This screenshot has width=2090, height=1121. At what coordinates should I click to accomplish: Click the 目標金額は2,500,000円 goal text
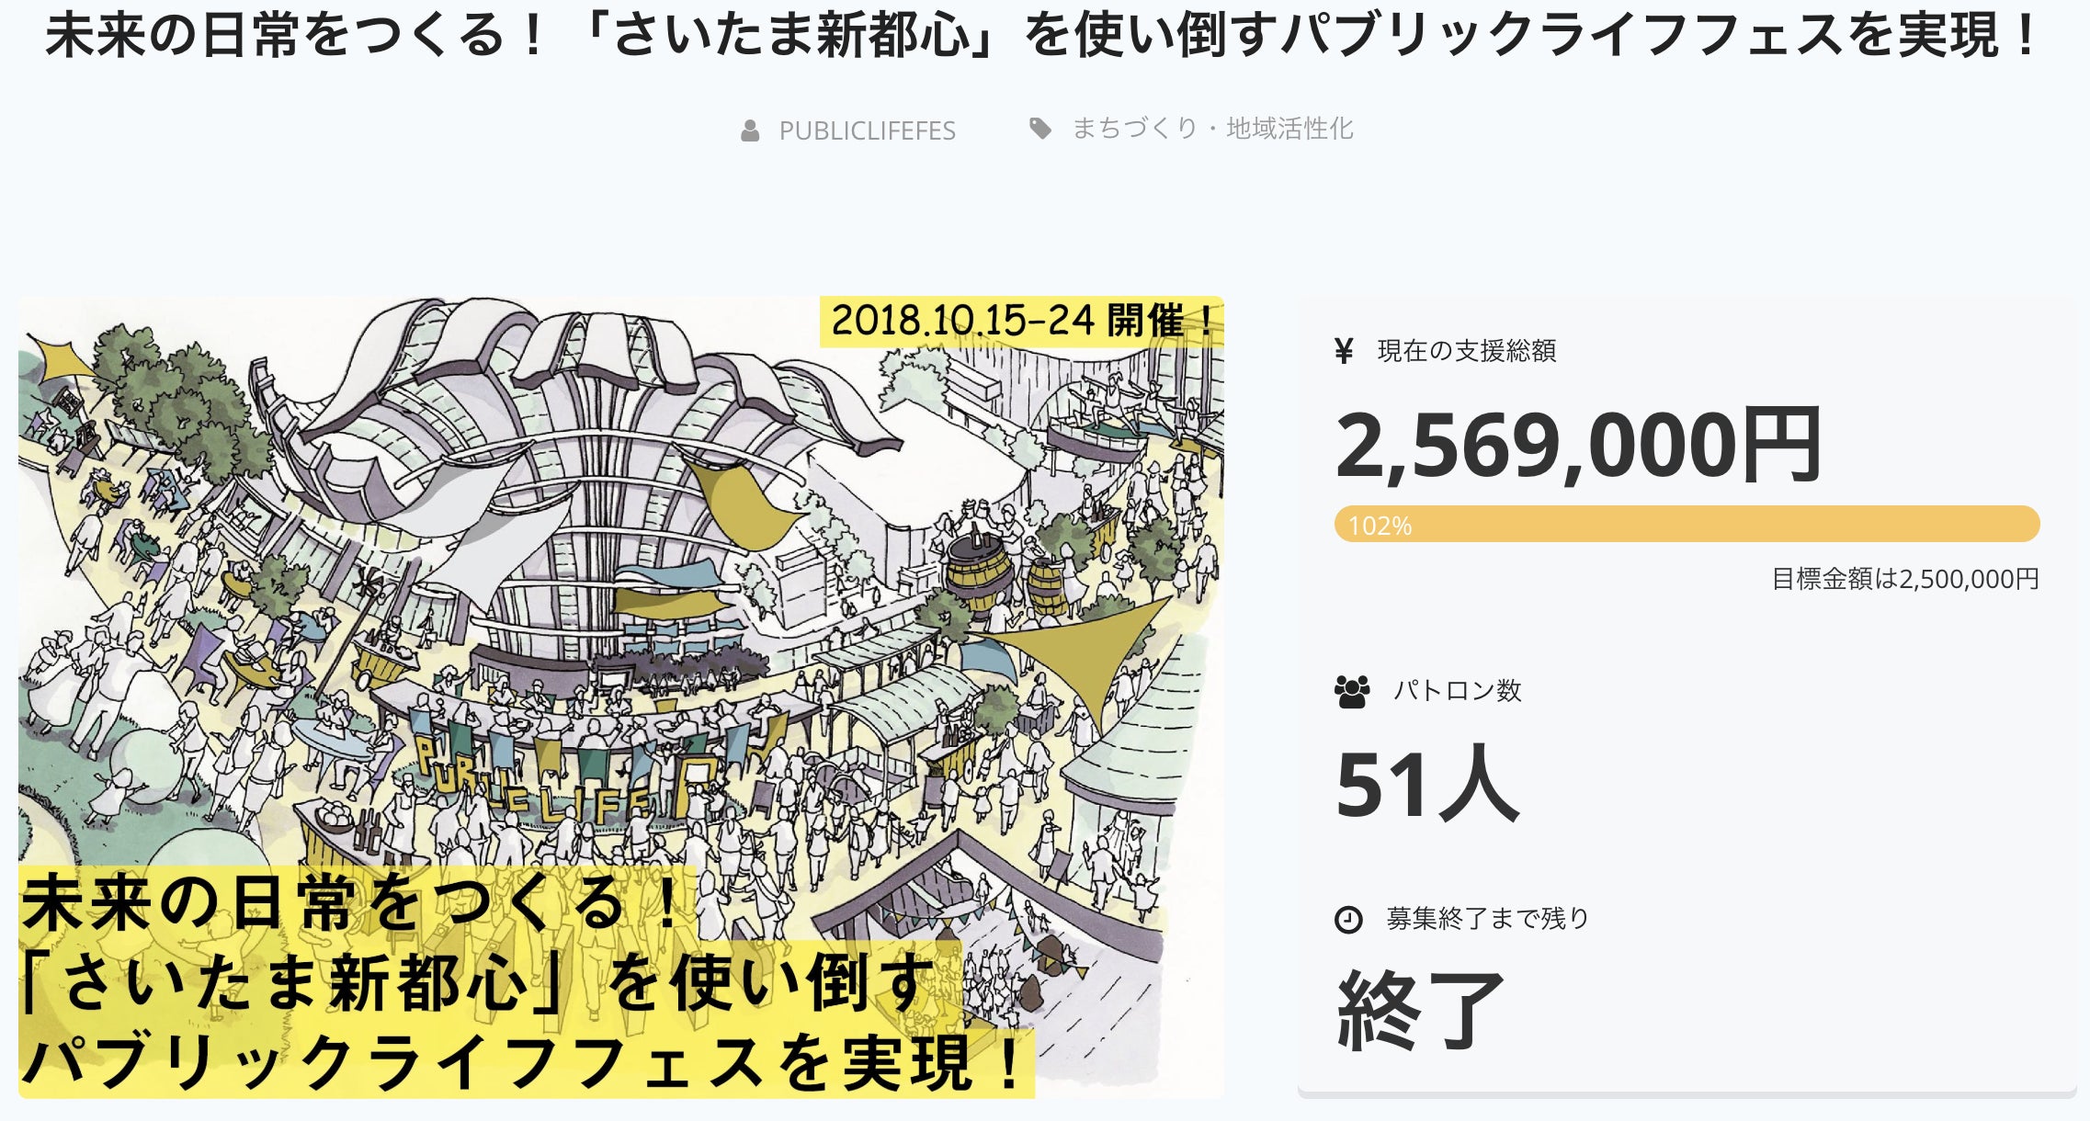pos(1904,579)
